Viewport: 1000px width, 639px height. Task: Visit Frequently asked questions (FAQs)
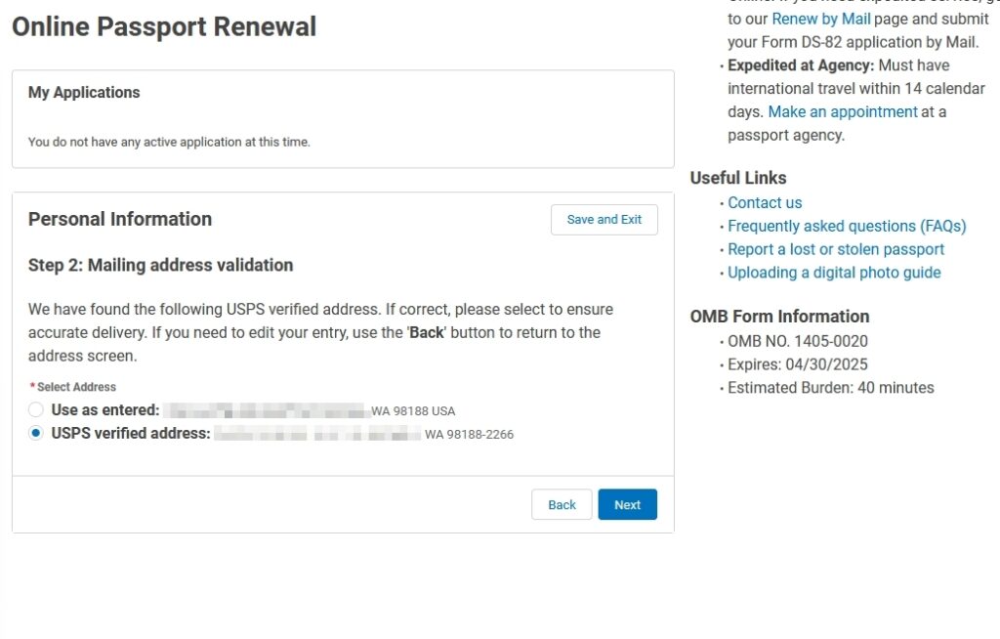tap(847, 227)
